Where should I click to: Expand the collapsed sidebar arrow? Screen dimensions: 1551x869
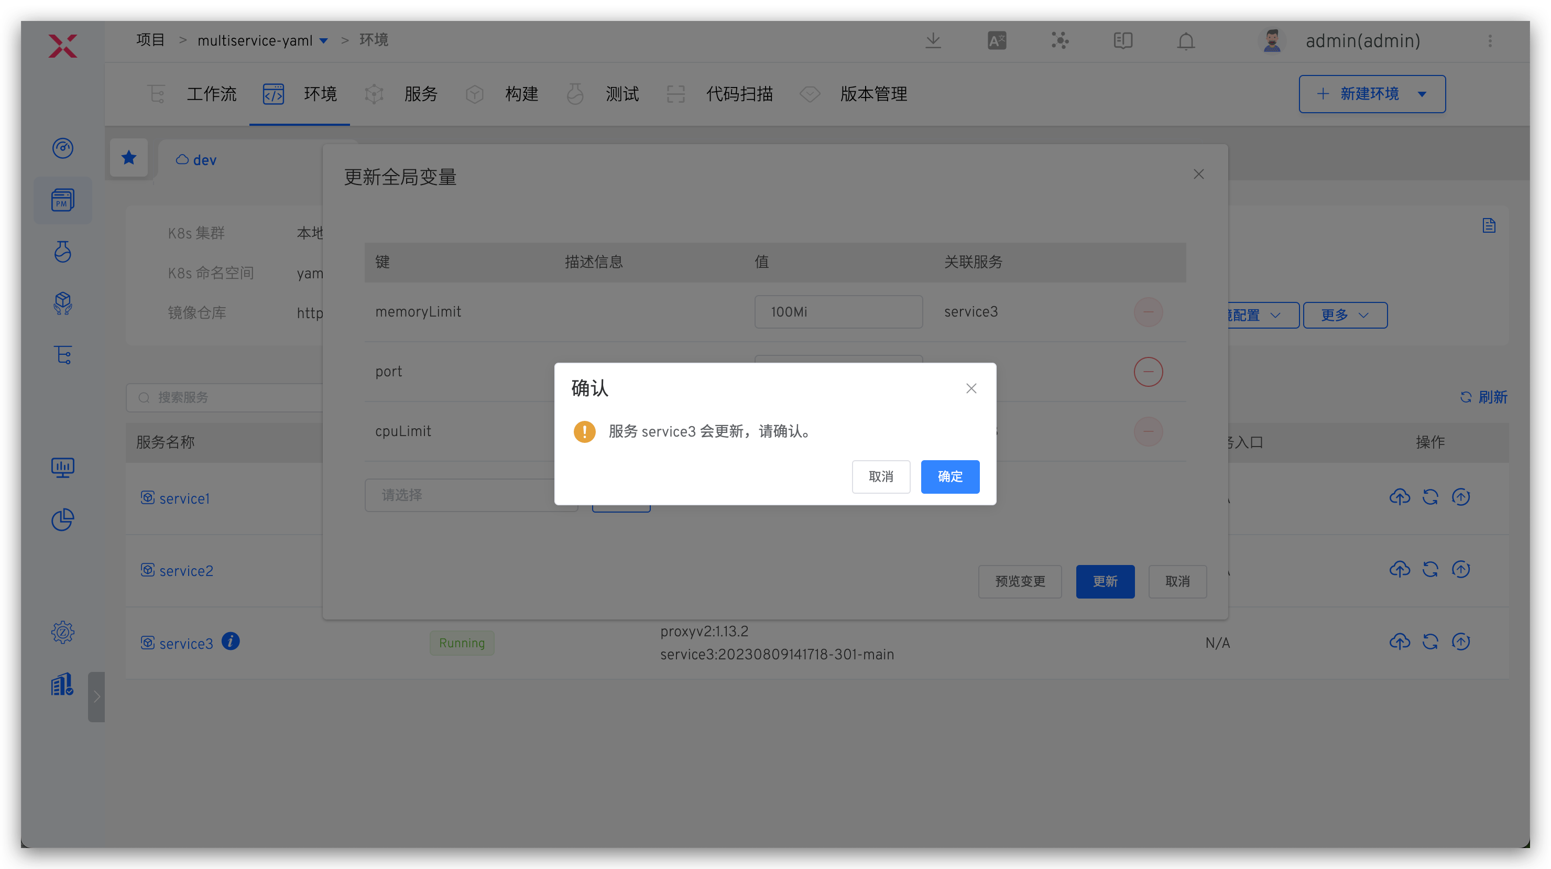[x=96, y=697]
